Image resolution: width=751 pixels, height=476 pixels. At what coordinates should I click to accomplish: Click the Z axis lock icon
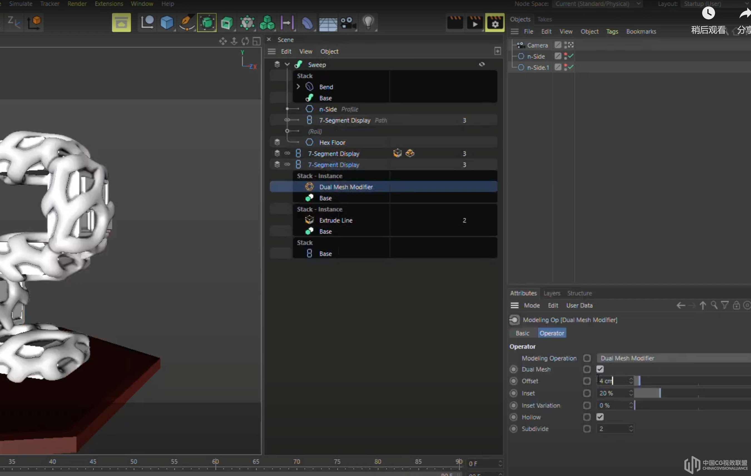pyautogui.click(x=14, y=23)
